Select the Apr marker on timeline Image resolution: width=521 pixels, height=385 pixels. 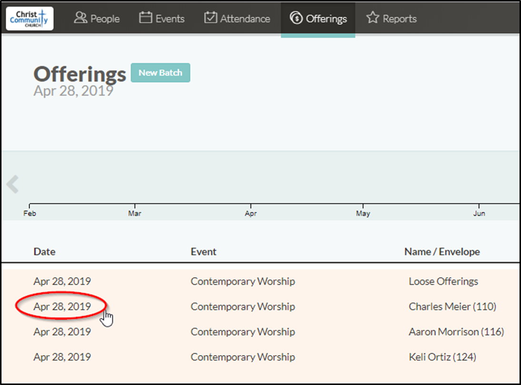pyautogui.click(x=251, y=213)
